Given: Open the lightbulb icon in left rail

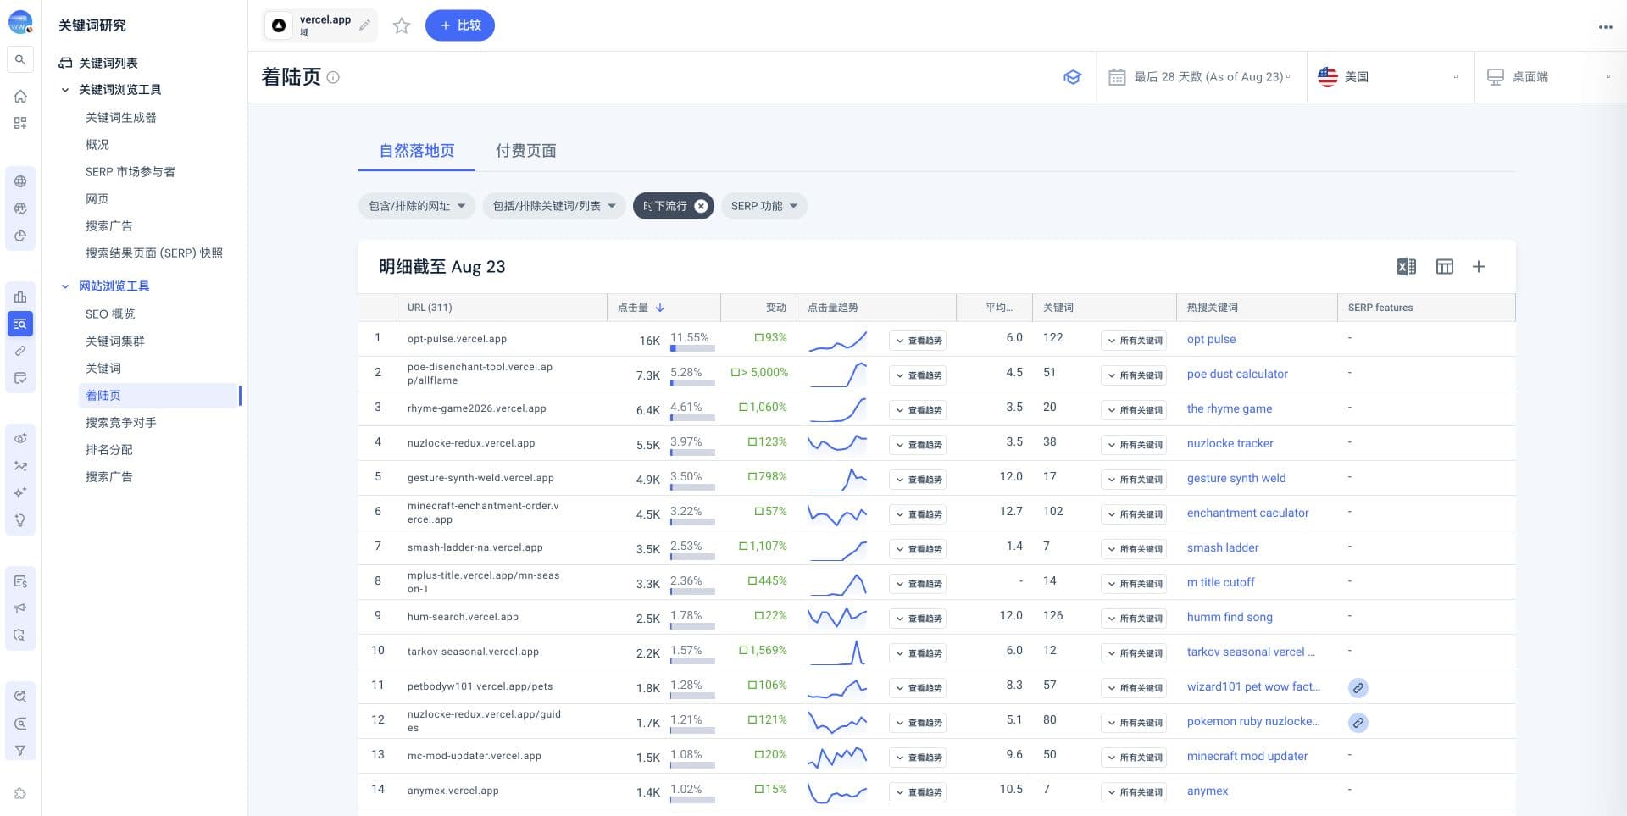Looking at the screenshot, I should coord(20,520).
